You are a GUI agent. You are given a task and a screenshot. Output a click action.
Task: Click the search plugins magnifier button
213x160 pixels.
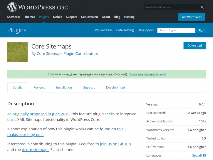tap(200, 30)
